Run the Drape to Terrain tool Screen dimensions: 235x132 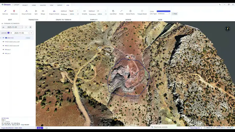54,12
